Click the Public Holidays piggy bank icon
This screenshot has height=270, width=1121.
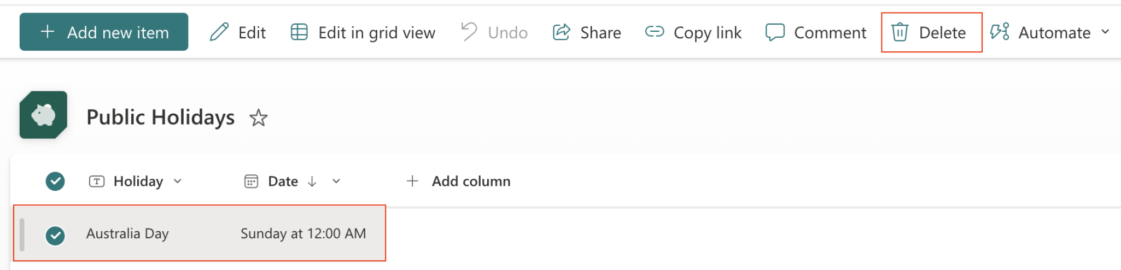(43, 115)
